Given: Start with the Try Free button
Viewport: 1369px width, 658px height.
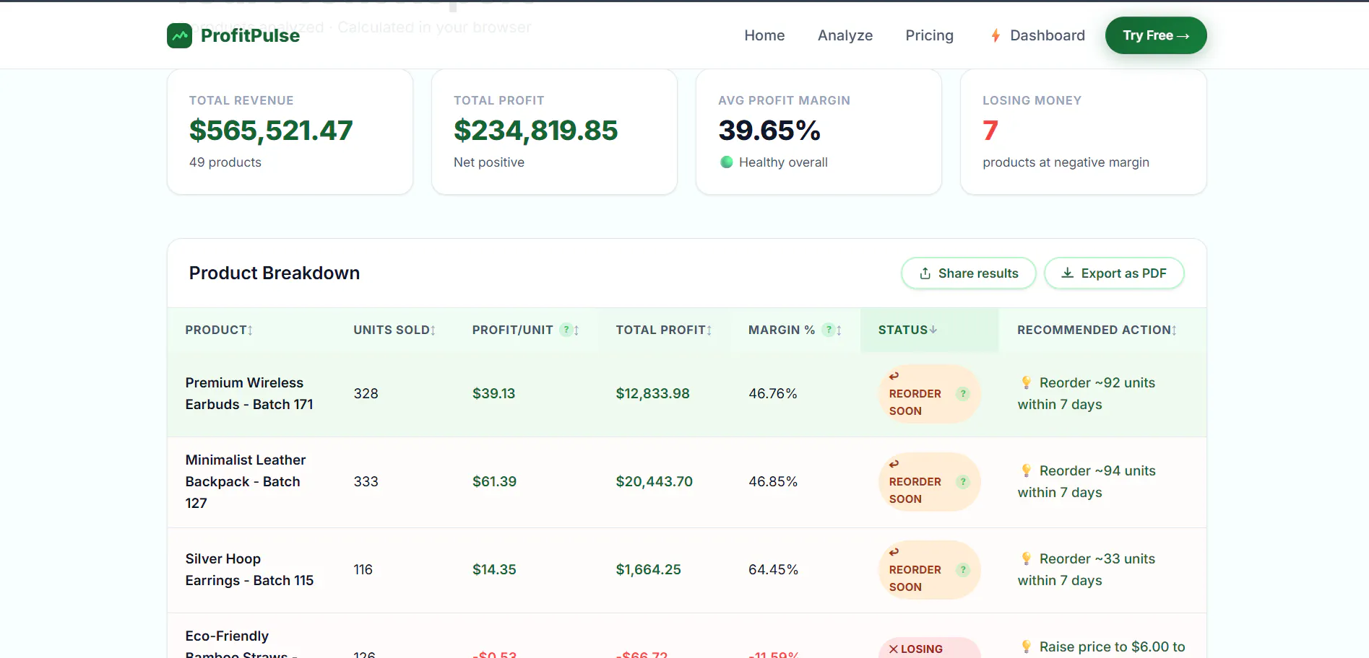Looking at the screenshot, I should click(1155, 35).
